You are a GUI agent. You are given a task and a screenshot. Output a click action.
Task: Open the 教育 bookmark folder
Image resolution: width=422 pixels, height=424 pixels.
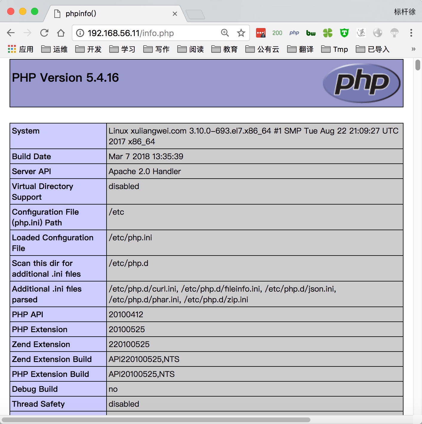click(x=224, y=49)
